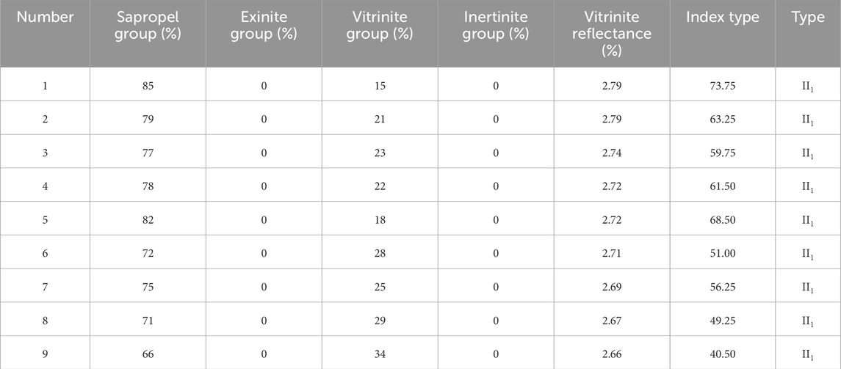The image size is (841, 369).
Task: Click the vitrinite group value 21
Action: click(380, 119)
